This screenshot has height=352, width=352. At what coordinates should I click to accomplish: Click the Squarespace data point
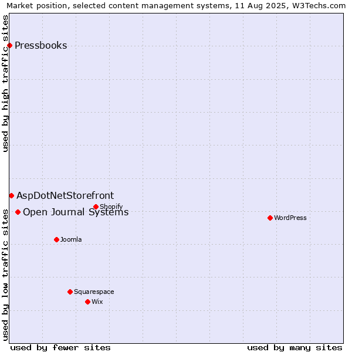(x=70, y=292)
